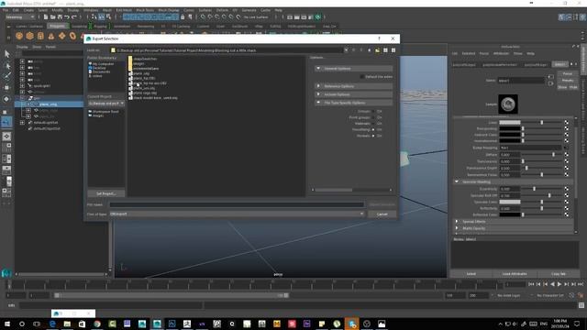Switch Export dialog to detail view
This screenshot has width=587, height=330.
click(393, 50)
